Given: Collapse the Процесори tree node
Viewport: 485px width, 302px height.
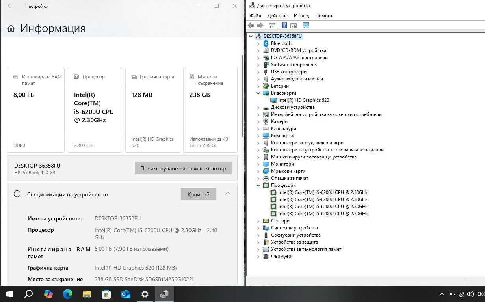Looking at the screenshot, I should tap(258, 185).
